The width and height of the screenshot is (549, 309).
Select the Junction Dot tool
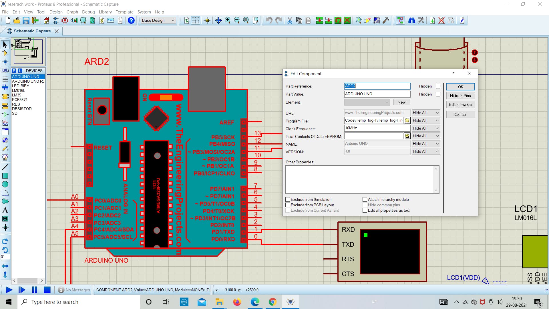5,62
